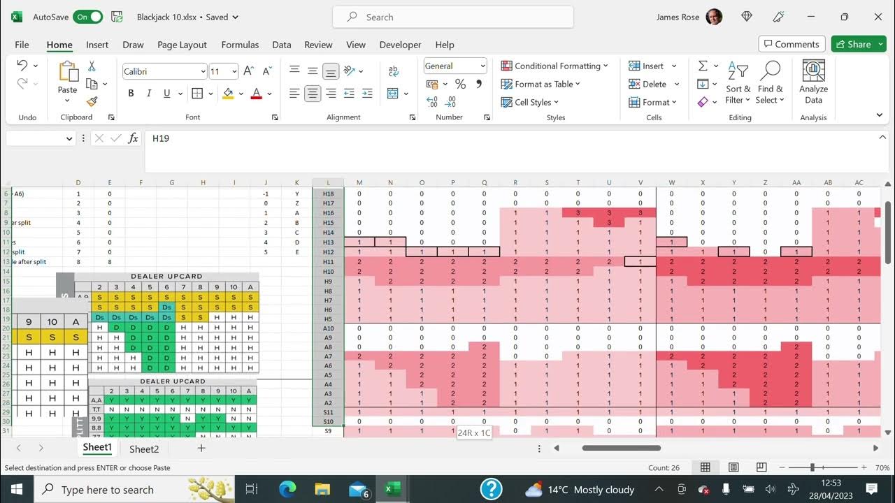Toggle Bold formatting
This screenshot has width=895, height=503.
pyautogui.click(x=131, y=93)
